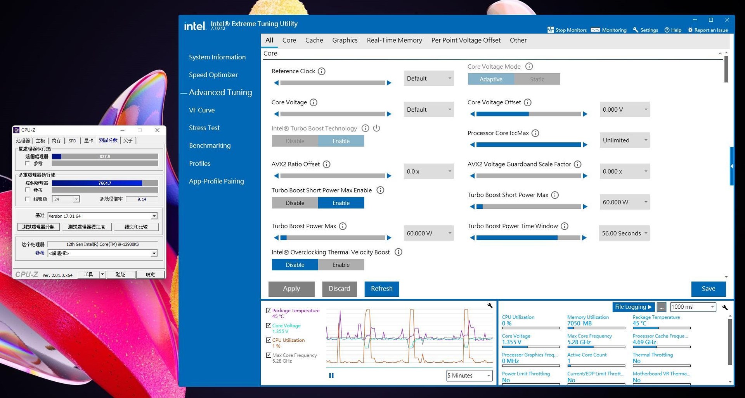Expand the 5 Minutes time range dropdown
Viewport: 745px width, 398px height.
click(x=469, y=376)
